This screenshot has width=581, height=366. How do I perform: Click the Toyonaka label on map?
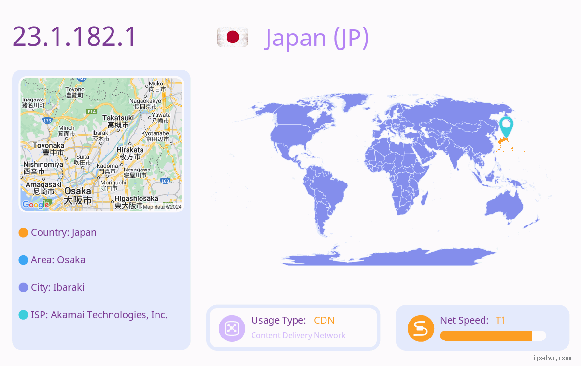[x=48, y=149]
